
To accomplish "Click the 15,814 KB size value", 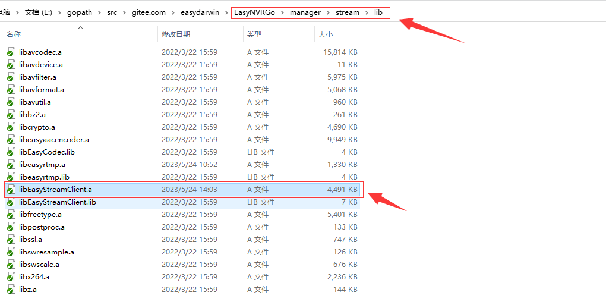I will 340,52.
